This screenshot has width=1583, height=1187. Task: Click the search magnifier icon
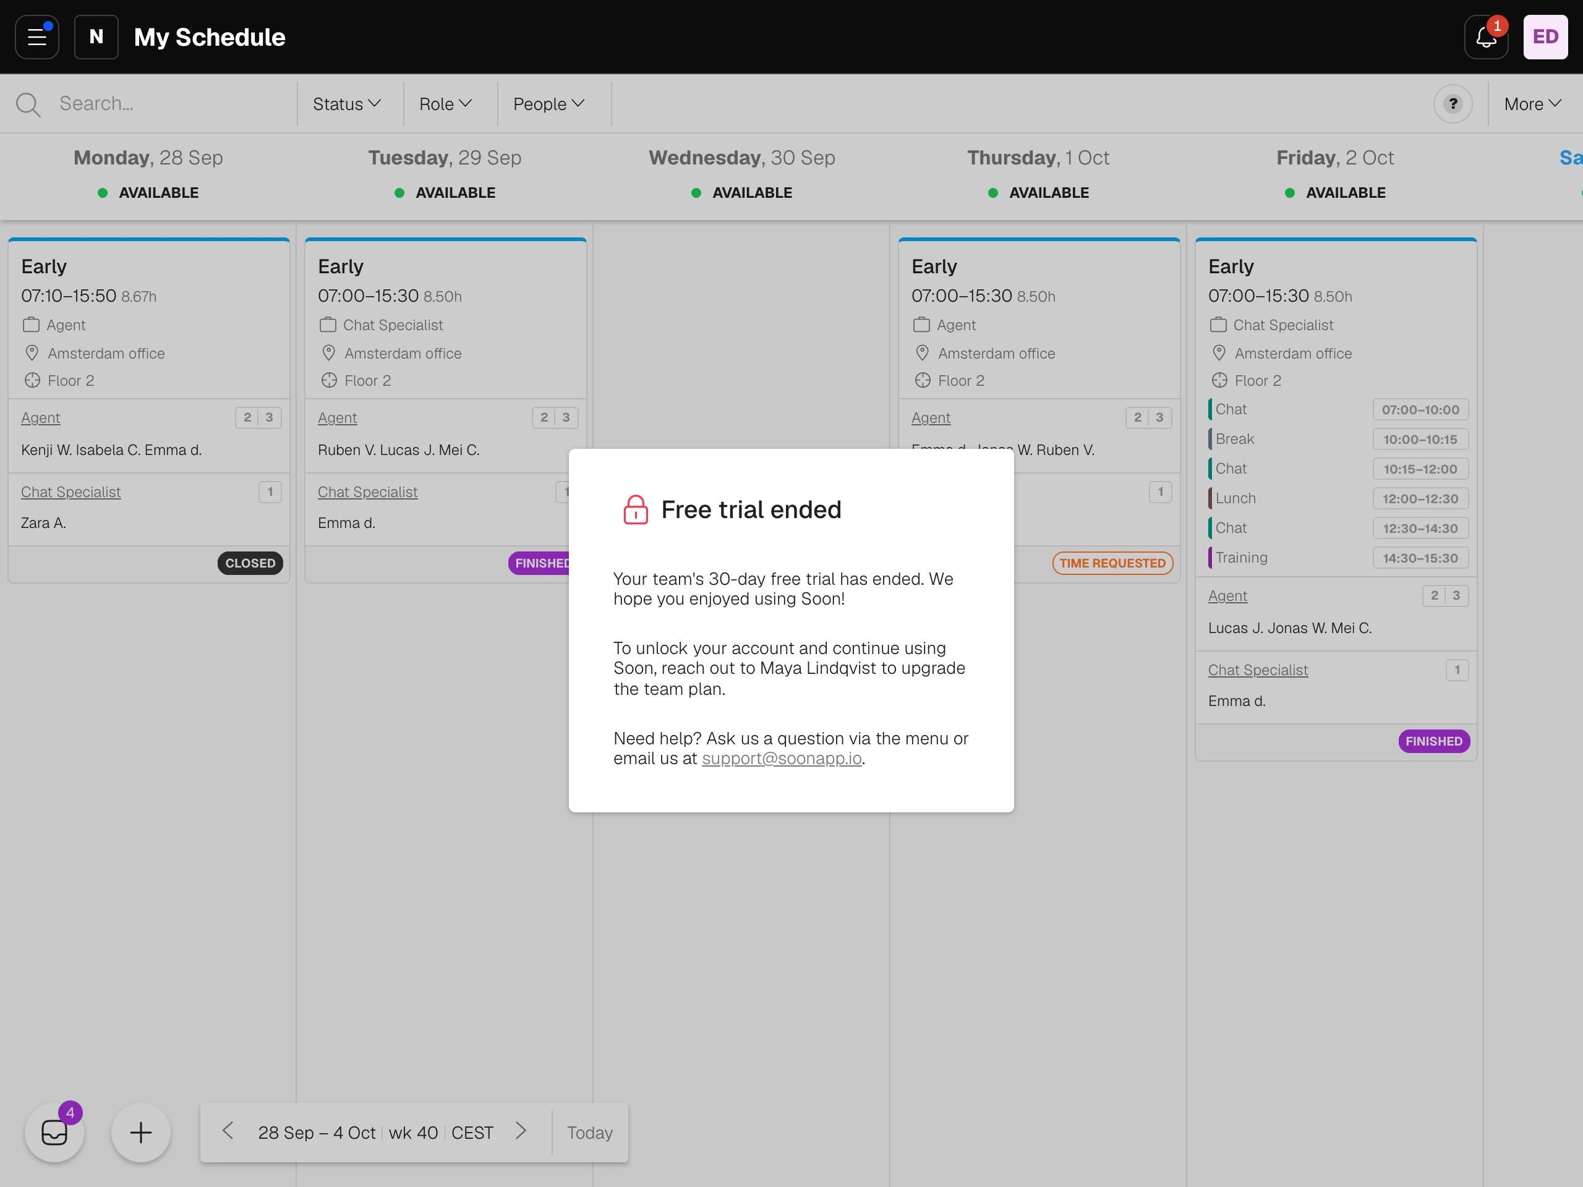28,104
